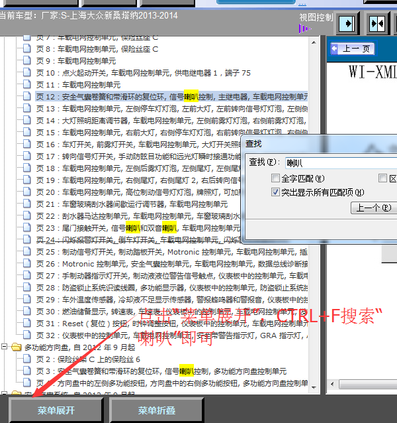Collapse the 多功能方向盘 folder node
The width and height of the screenshot is (397, 423).
click(x=5, y=346)
